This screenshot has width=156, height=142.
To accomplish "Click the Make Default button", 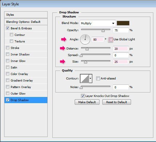I will [x=87, y=102].
